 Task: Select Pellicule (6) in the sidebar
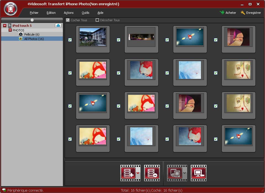pyautogui.click(x=31, y=34)
